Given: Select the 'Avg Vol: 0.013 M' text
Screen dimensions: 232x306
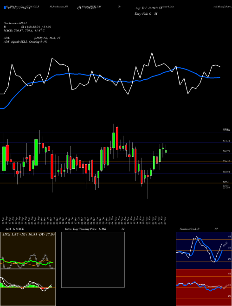Looking at the screenshot, I should [148, 8].
